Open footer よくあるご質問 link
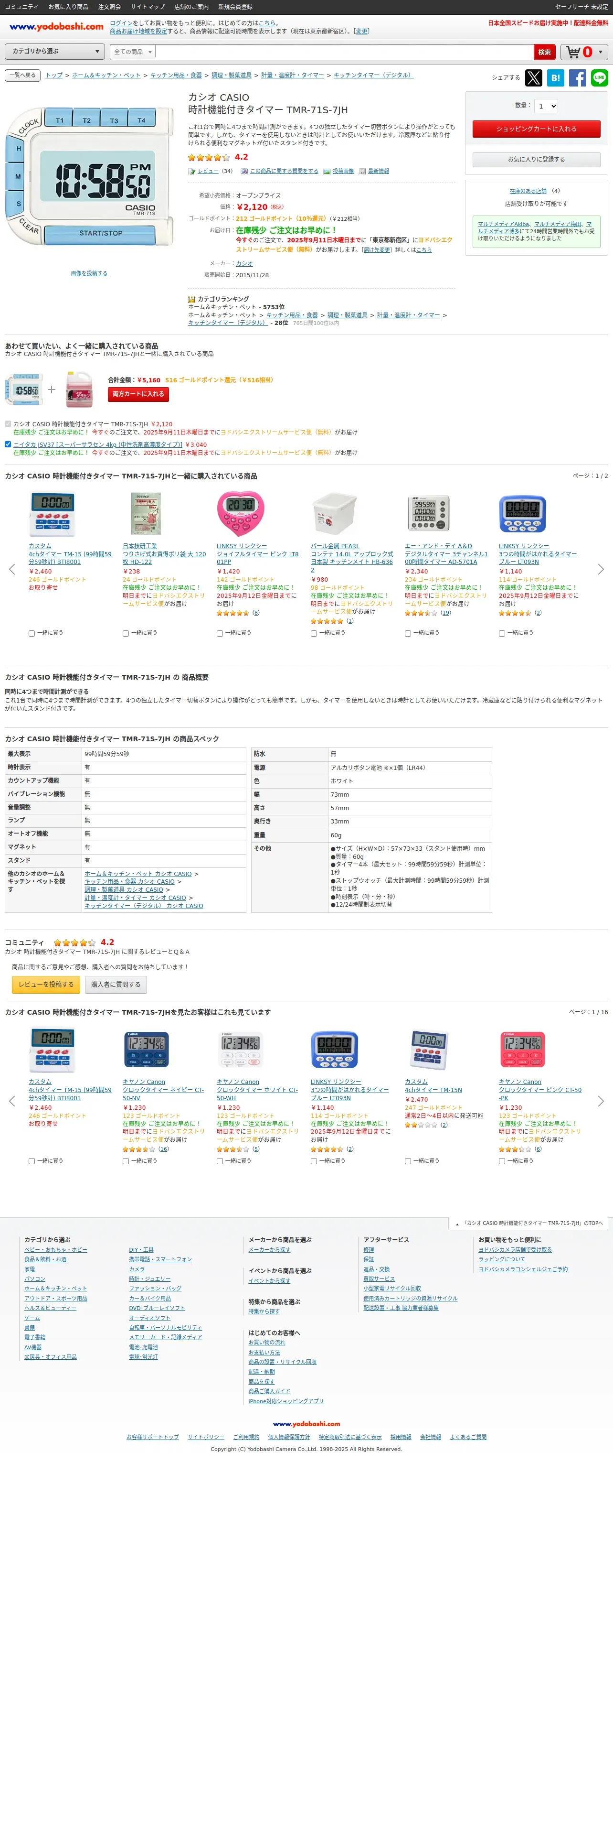This screenshot has height=1841, width=613. 468,1437
